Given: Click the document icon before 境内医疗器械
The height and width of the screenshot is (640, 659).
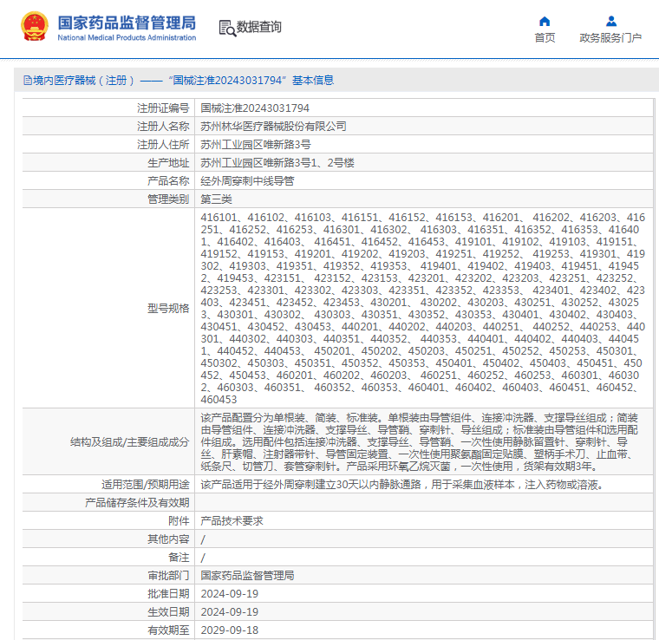Looking at the screenshot, I should tap(28, 81).
